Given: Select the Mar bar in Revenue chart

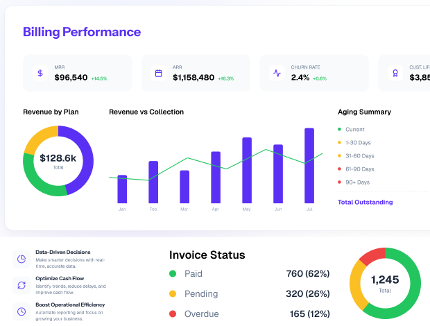Looking at the screenshot, I should [x=184, y=187].
